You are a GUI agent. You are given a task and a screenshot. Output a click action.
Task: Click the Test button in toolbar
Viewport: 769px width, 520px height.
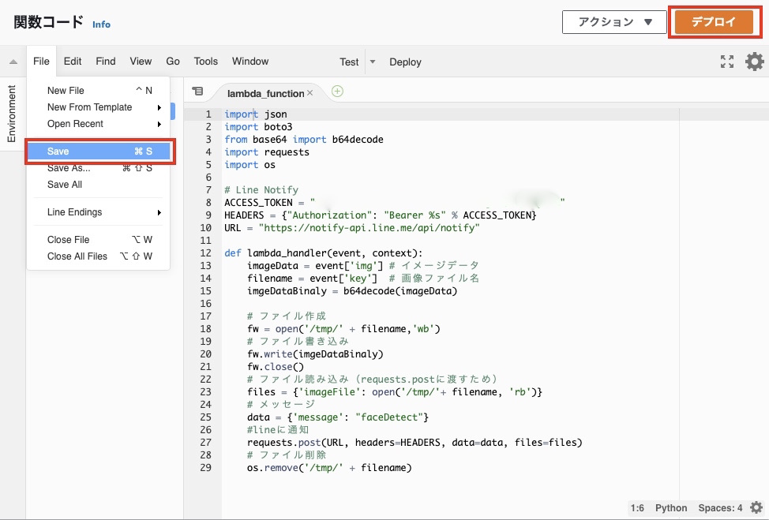coord(349,62)
